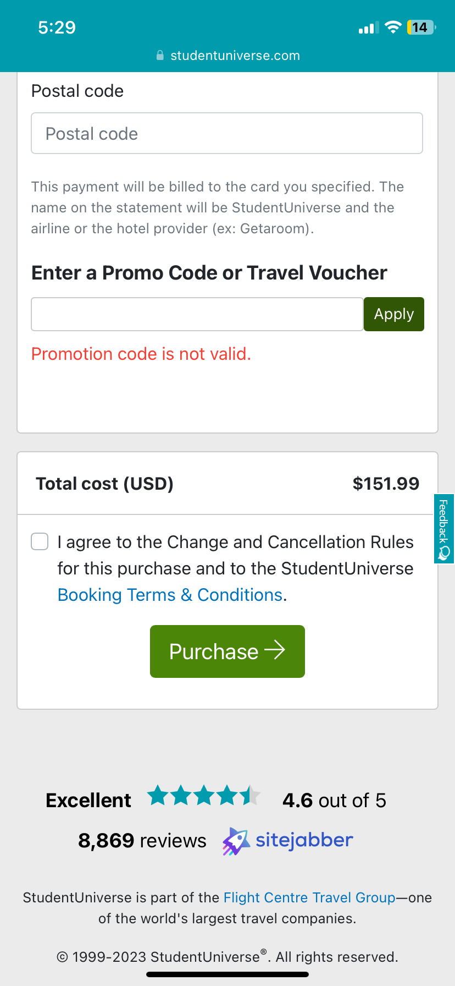Tap the sitejabber brand name text
The height and width of the screenshot is (986, 455).
(x=304, y=840)
